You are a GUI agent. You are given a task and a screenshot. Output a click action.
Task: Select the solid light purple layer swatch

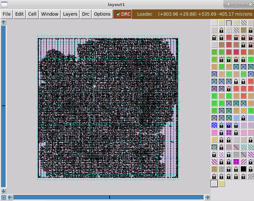pyautogui.click(x=243, y=125)
